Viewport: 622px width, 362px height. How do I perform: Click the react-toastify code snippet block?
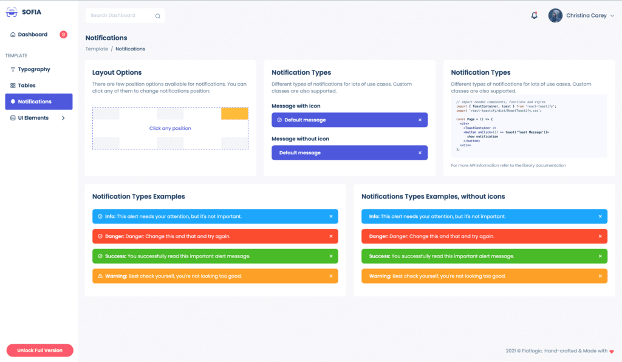point(529,126)
